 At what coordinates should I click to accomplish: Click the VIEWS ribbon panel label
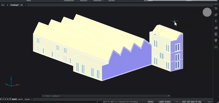(x=29, y=1)
